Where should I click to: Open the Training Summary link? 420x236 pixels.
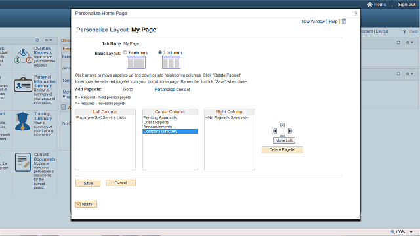point(43,116)
